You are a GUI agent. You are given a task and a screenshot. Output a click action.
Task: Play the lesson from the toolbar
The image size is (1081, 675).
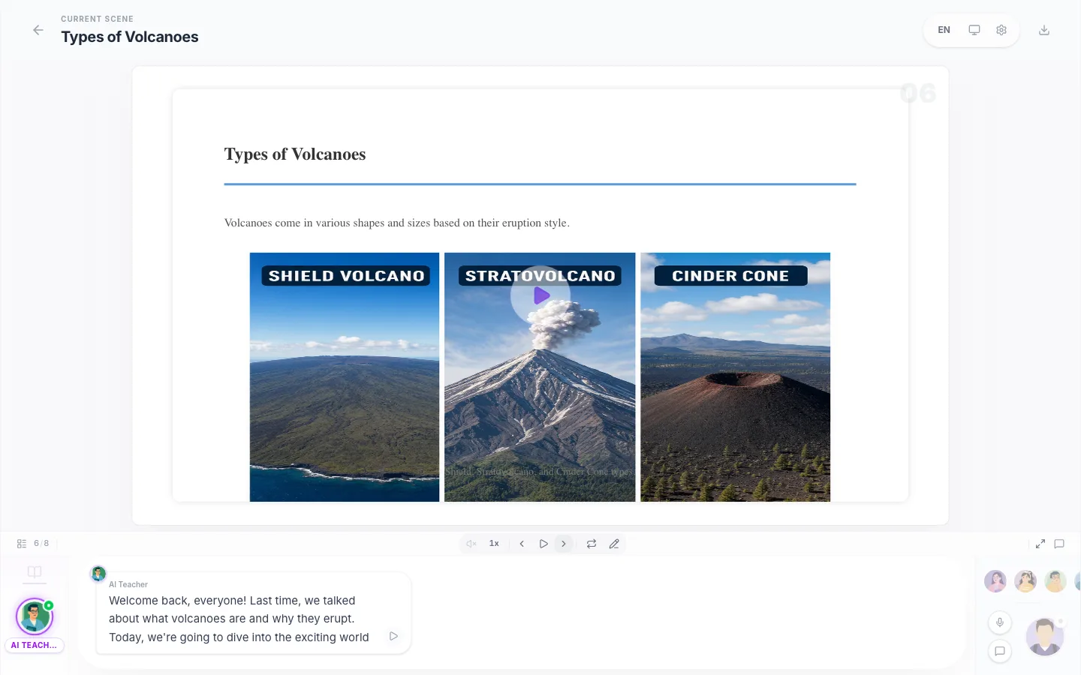[544, 544]
